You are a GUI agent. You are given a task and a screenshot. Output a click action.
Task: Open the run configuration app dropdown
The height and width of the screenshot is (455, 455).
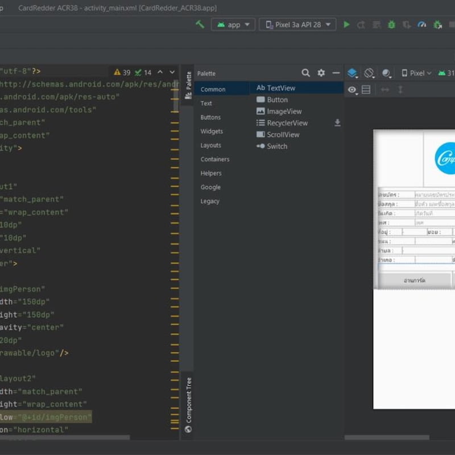coord(233,24)
